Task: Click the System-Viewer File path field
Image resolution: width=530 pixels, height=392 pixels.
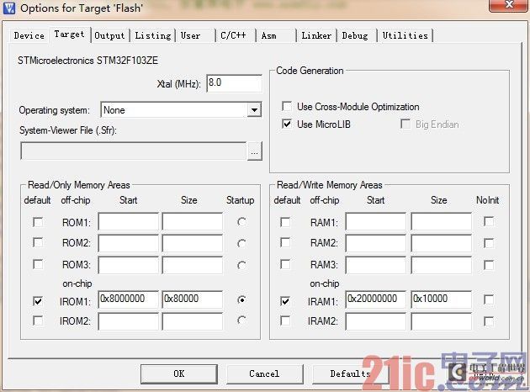Action: [x=133, y=151]
